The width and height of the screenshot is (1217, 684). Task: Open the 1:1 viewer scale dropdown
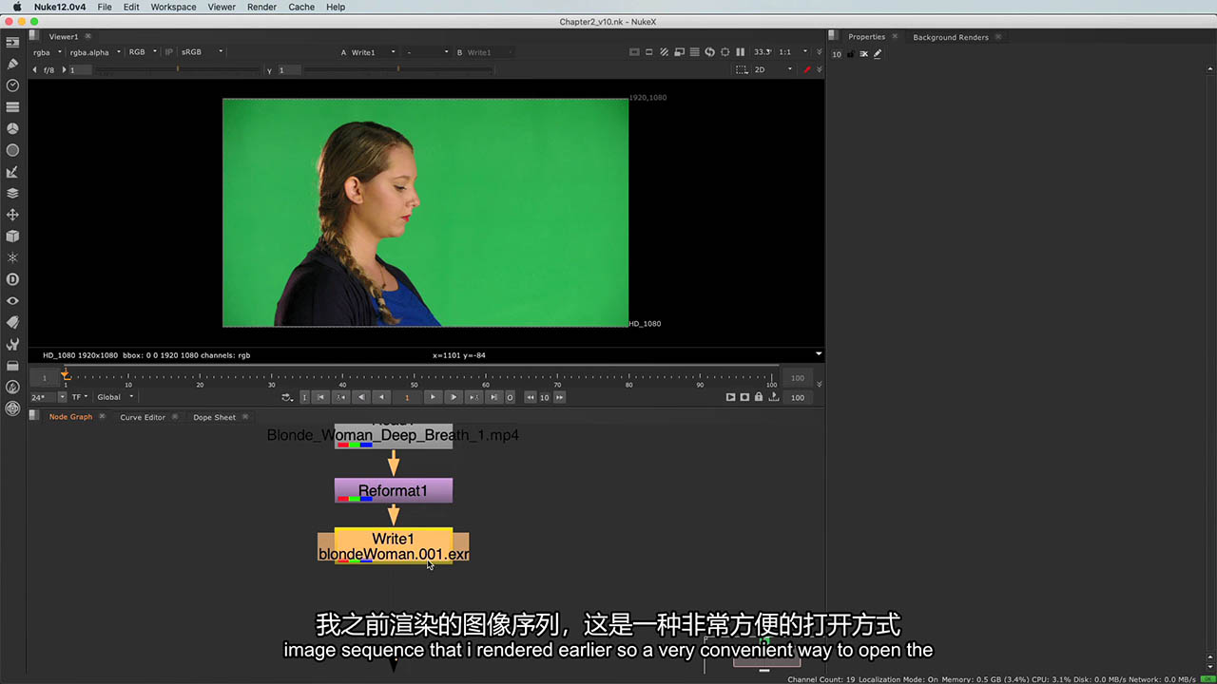(794, 52)
